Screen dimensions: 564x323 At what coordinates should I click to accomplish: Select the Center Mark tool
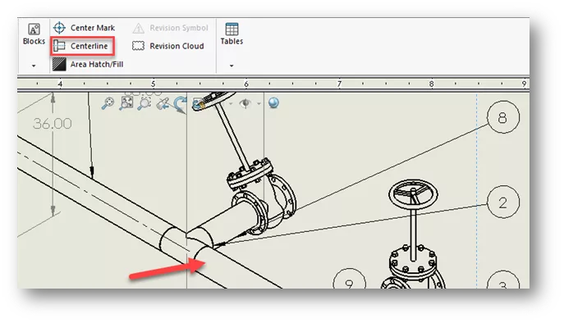click(x=84, y=28)
